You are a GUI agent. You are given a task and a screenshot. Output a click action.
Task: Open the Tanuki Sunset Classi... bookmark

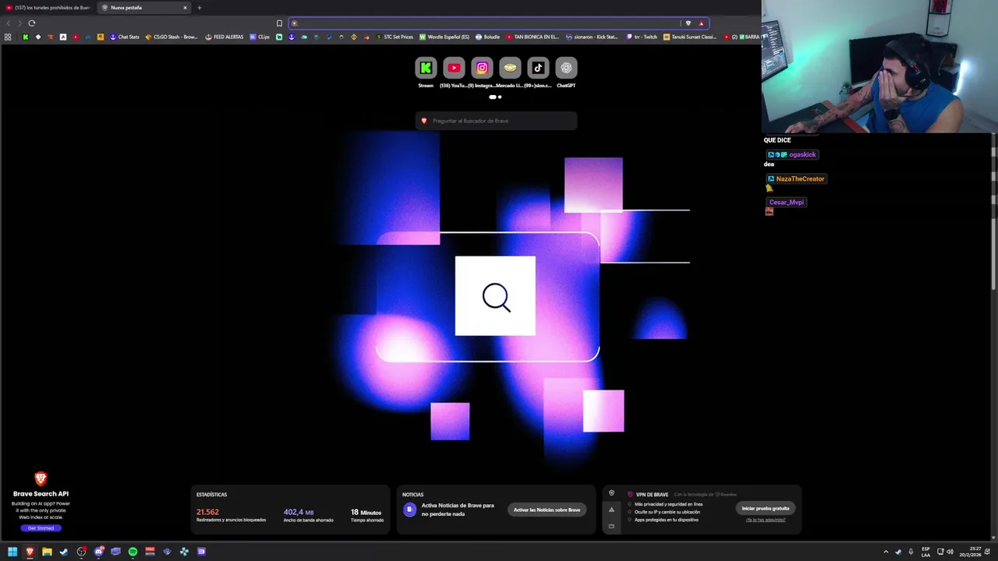pyautogui.click(x=690, y=37)
